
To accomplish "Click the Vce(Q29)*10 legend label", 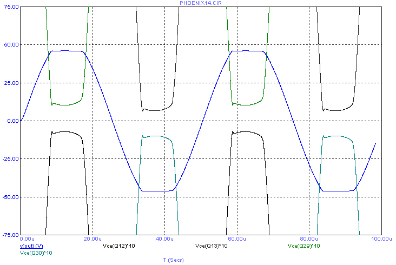I will coord(303,246).
